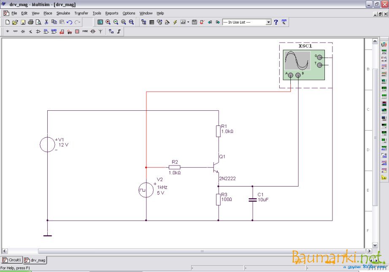Open the Grapher dropdown arrow
Viewport: 389px width, 272px height.
point(188,22)
